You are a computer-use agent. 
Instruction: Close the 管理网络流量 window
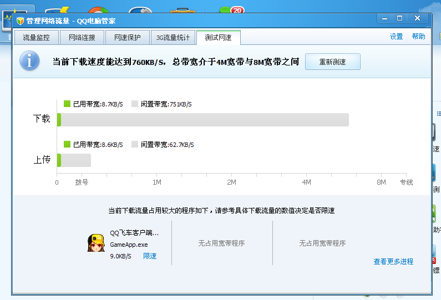pos(418,18)
